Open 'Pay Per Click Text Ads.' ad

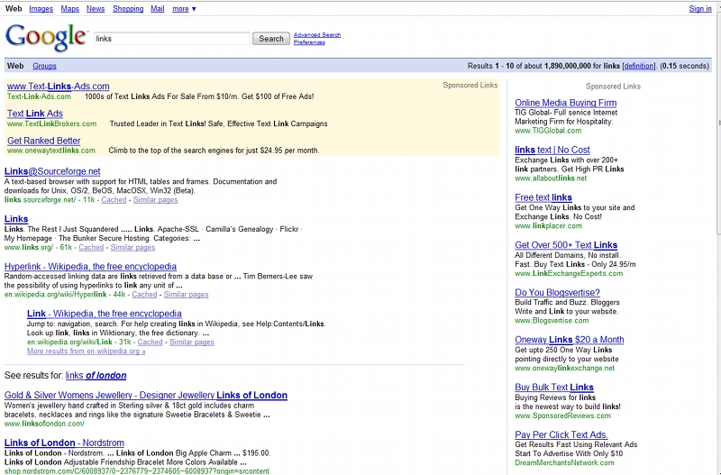pyautogui.click(x=561, y=434)
